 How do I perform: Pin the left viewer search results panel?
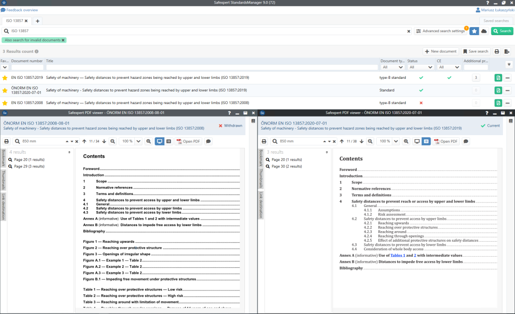pyautogui.click(x=69, y=152)
